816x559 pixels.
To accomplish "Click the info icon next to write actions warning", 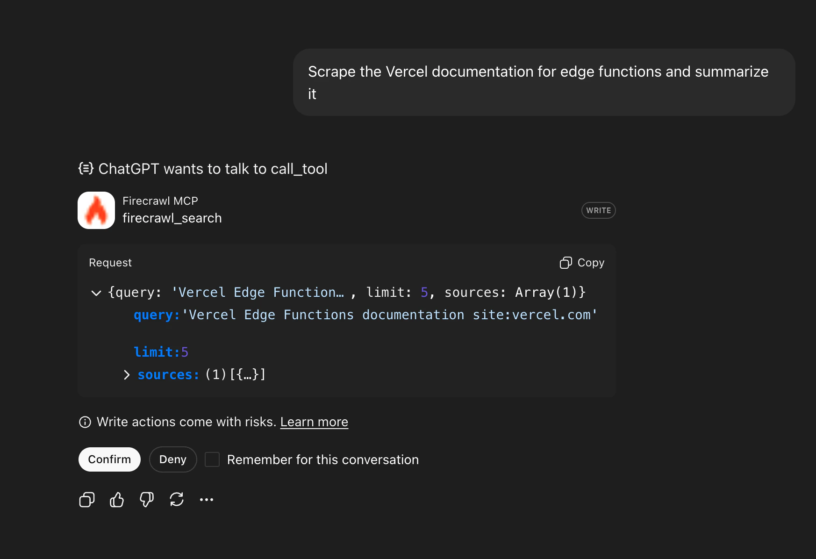I will pyautogui.click(x=85, y=422).
